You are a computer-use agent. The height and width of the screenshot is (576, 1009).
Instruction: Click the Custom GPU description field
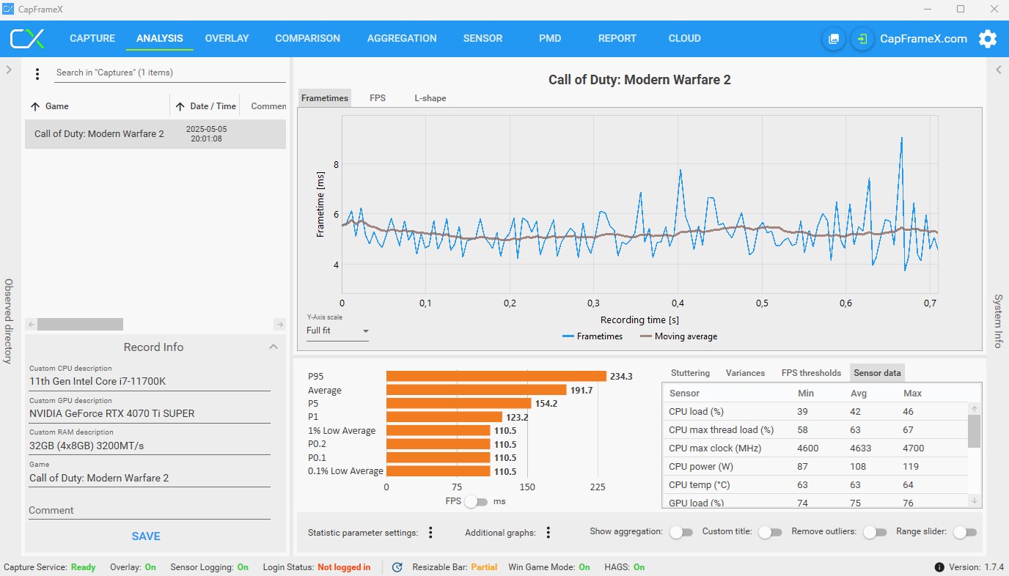(x=150, y=414)
